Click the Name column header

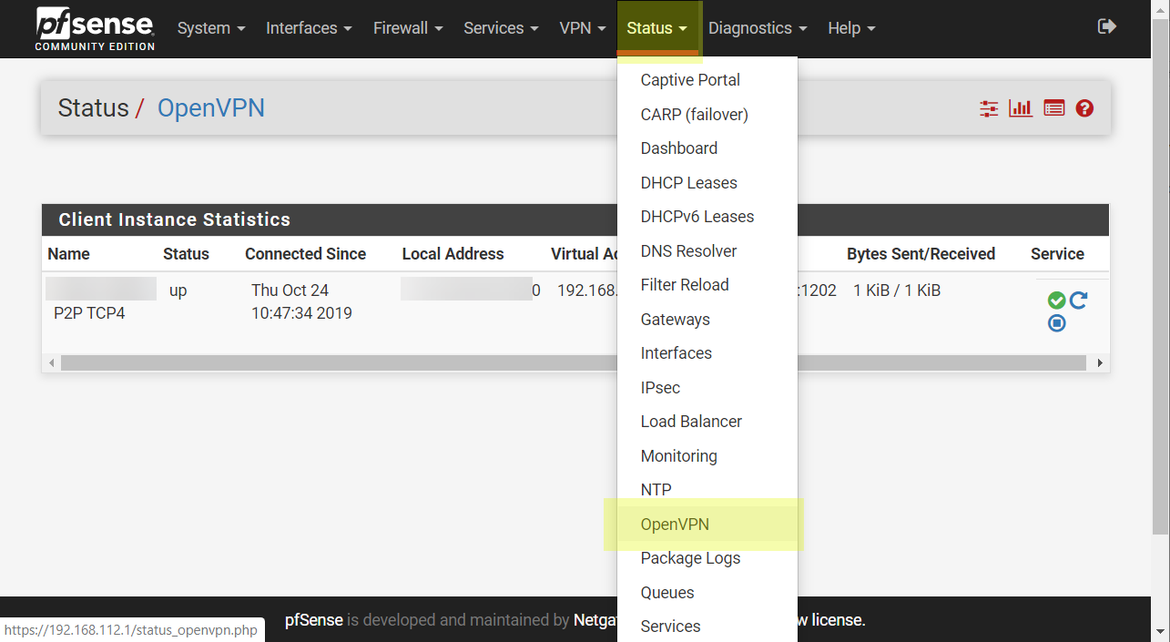click(x=69, y=254)
